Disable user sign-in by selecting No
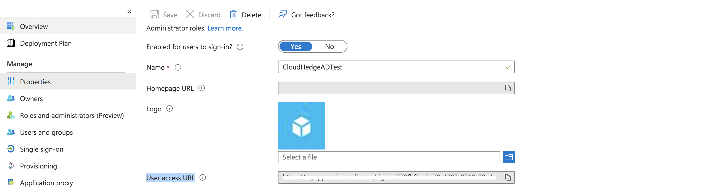 [330, 47]
